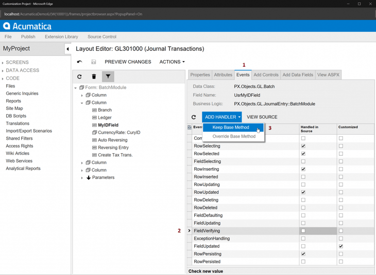Click the undo arrow in Layout Editor toolbar
Image resolution: width=376 pixels, height=275 pixels.
[x=79, y=62]
